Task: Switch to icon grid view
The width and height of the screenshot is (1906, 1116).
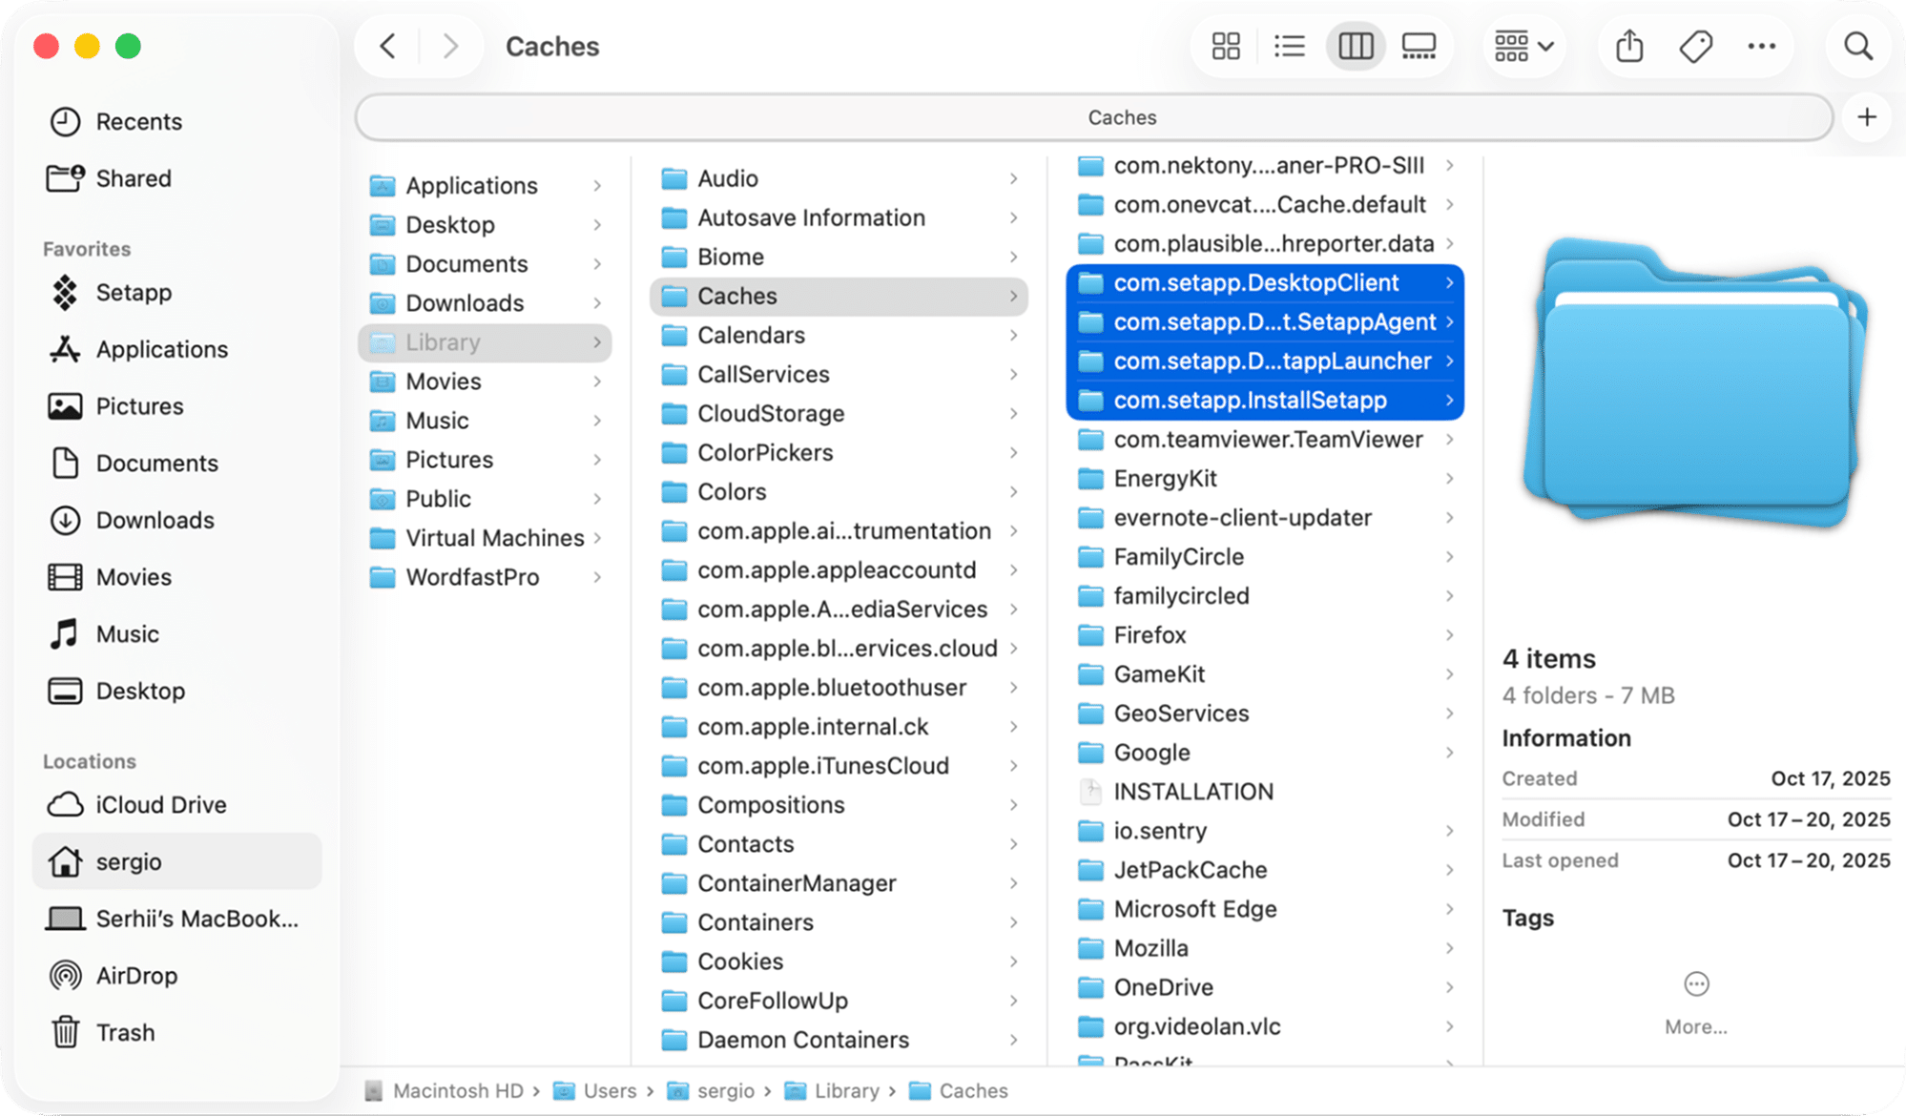Action: [x=1226, y=46]
